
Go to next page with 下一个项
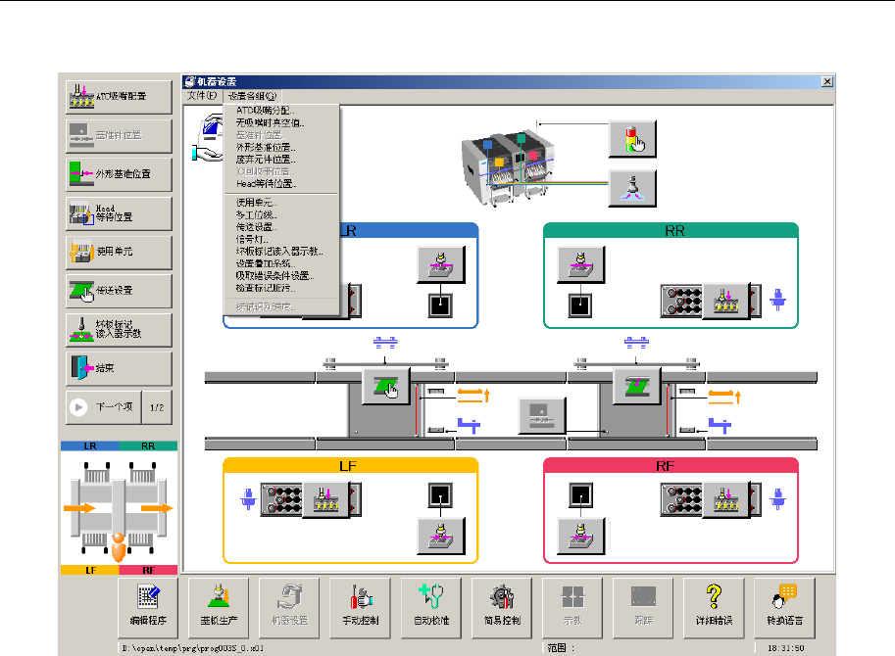[103, 407]
